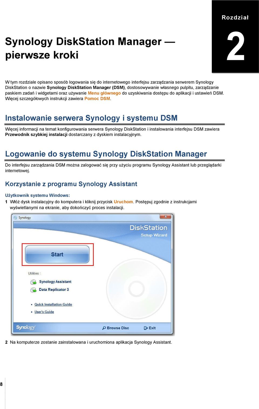Click the page title 'Synology DiskStation Manager — pierwsze kroki'
The width and height of the screenshot is (259, 409).
pos(90,48)
